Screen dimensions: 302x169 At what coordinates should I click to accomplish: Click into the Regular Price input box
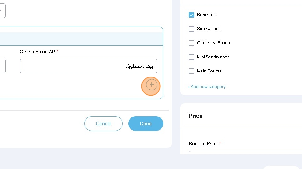click(x=245, y=153)
